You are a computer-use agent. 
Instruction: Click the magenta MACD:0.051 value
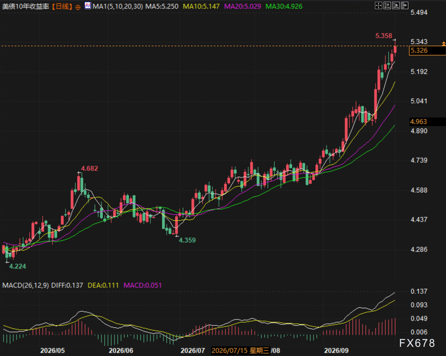click(x=143, y=285)
